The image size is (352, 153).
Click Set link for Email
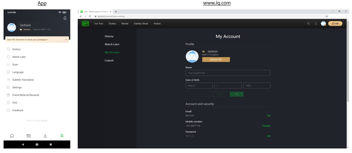point(268,115)
